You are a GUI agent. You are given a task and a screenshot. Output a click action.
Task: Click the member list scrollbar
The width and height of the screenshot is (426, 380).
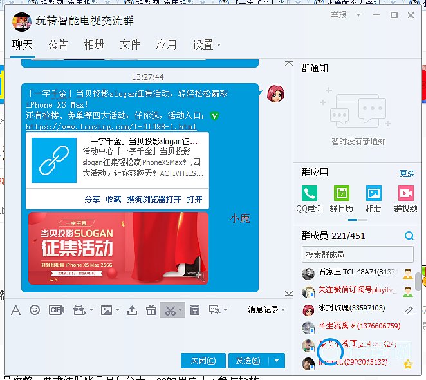[418, 281]
